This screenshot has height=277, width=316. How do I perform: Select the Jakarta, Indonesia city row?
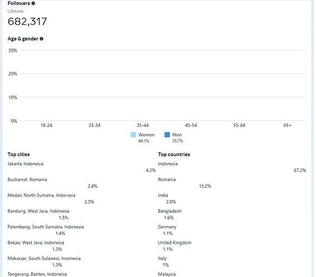point(82,167)
